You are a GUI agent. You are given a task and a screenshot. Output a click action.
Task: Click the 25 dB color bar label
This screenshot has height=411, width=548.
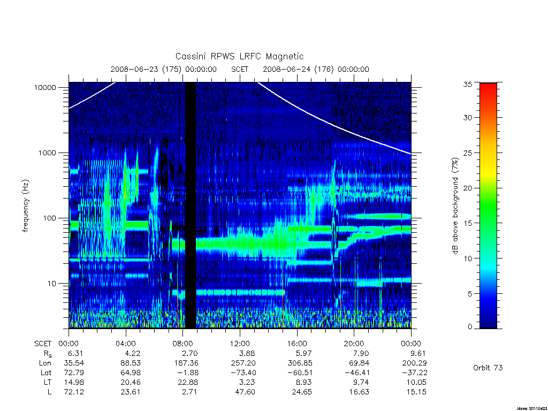pos(468,153)
